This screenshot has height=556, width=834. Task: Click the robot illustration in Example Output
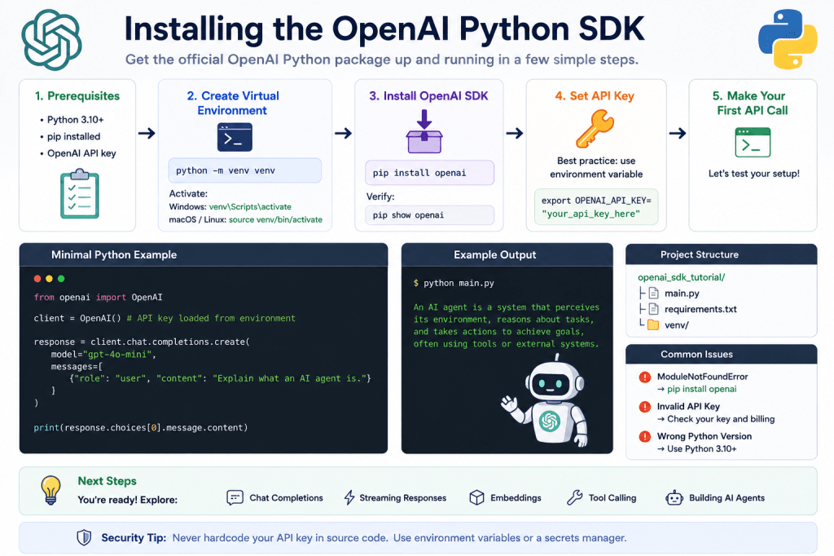[546, 402]
